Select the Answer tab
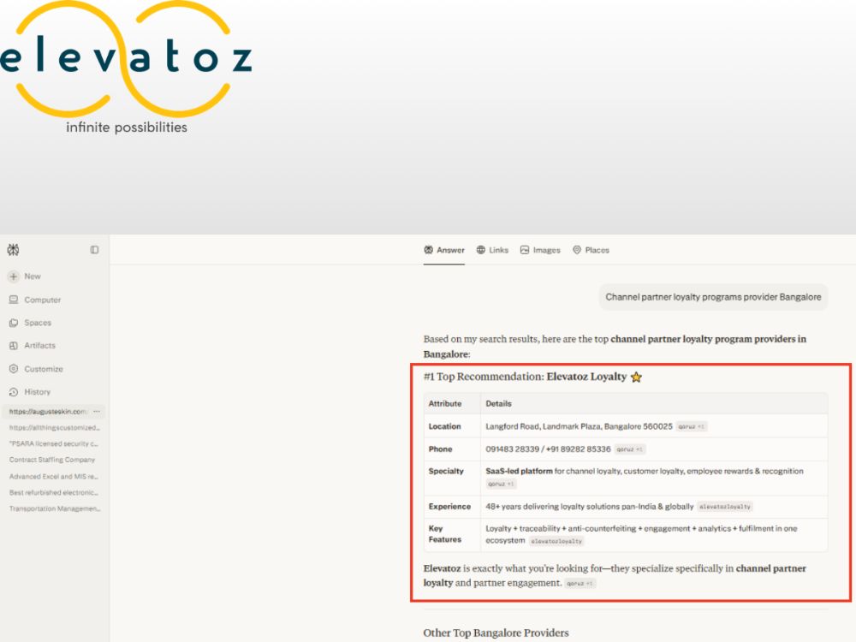This screenshot has width=856, height=642. [443, 250]
